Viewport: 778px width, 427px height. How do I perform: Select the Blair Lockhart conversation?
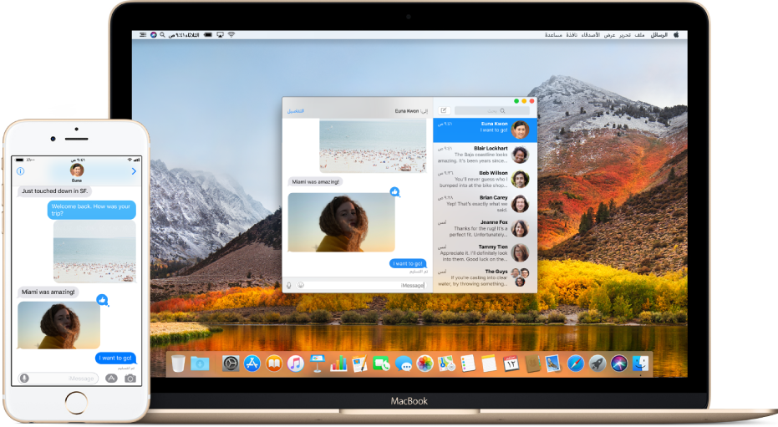(486, 155)
